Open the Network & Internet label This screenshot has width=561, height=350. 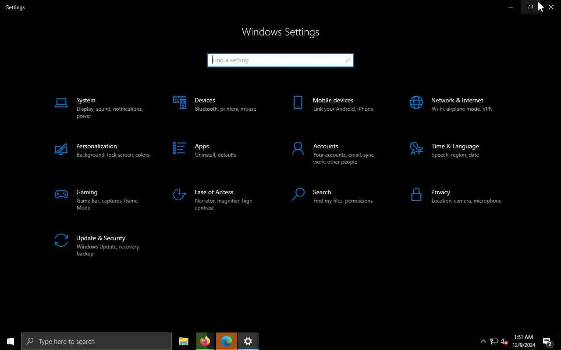pyautogui.click(x=457, y=100)
